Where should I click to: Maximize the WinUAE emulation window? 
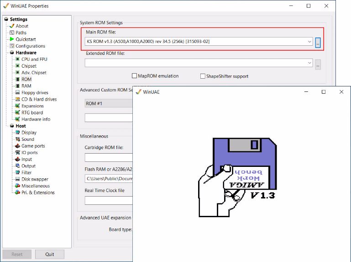coord(324,92)
